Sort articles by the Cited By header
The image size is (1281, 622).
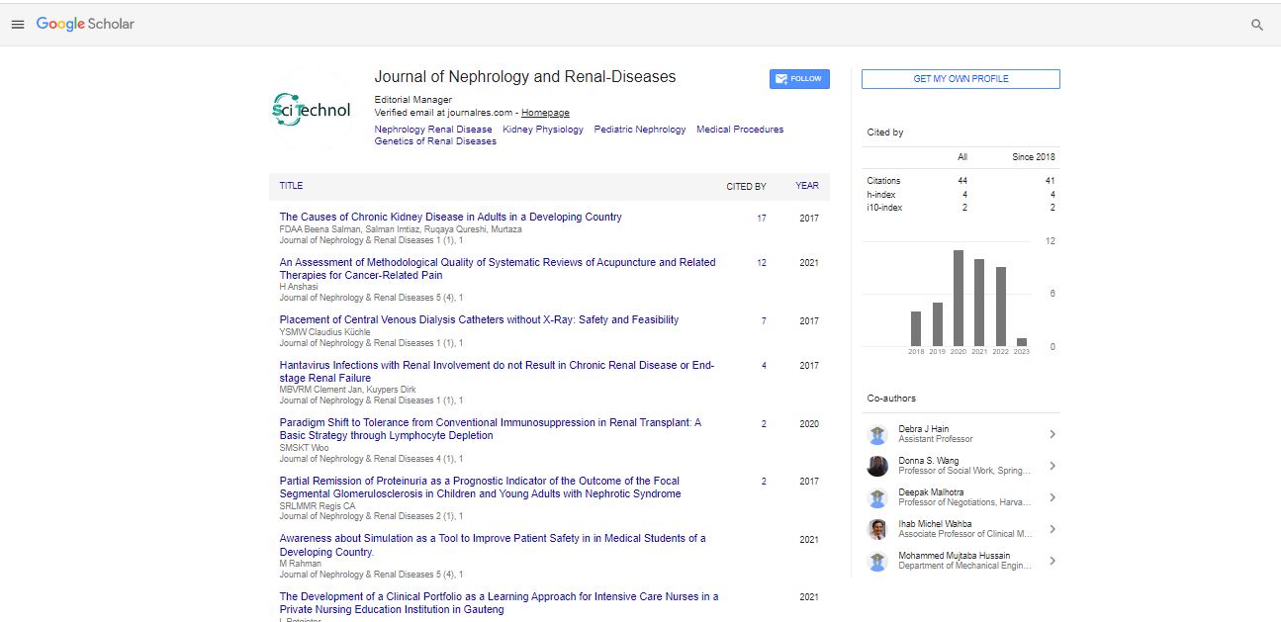coord(747,186)
